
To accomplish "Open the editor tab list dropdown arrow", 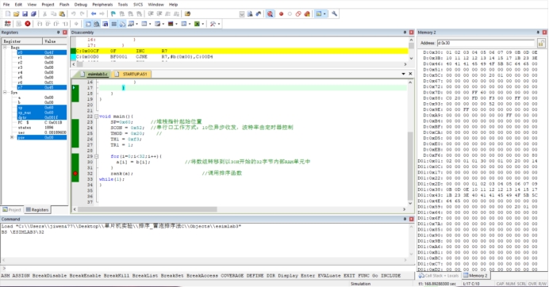I will pyautogui.click(x=403, y=74).
